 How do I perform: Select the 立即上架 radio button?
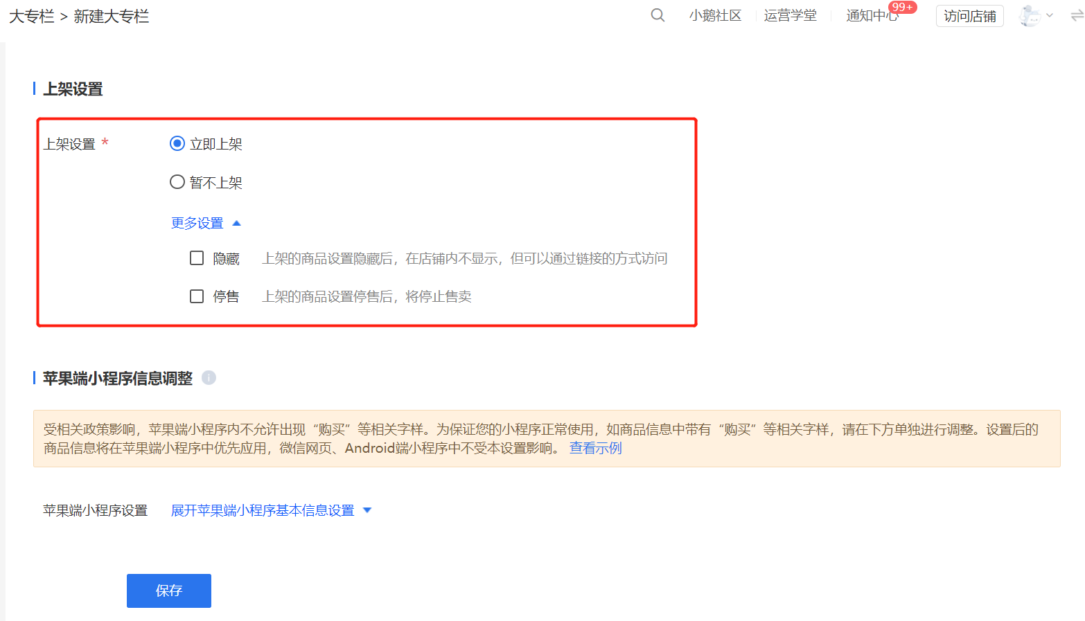(177, 143)
